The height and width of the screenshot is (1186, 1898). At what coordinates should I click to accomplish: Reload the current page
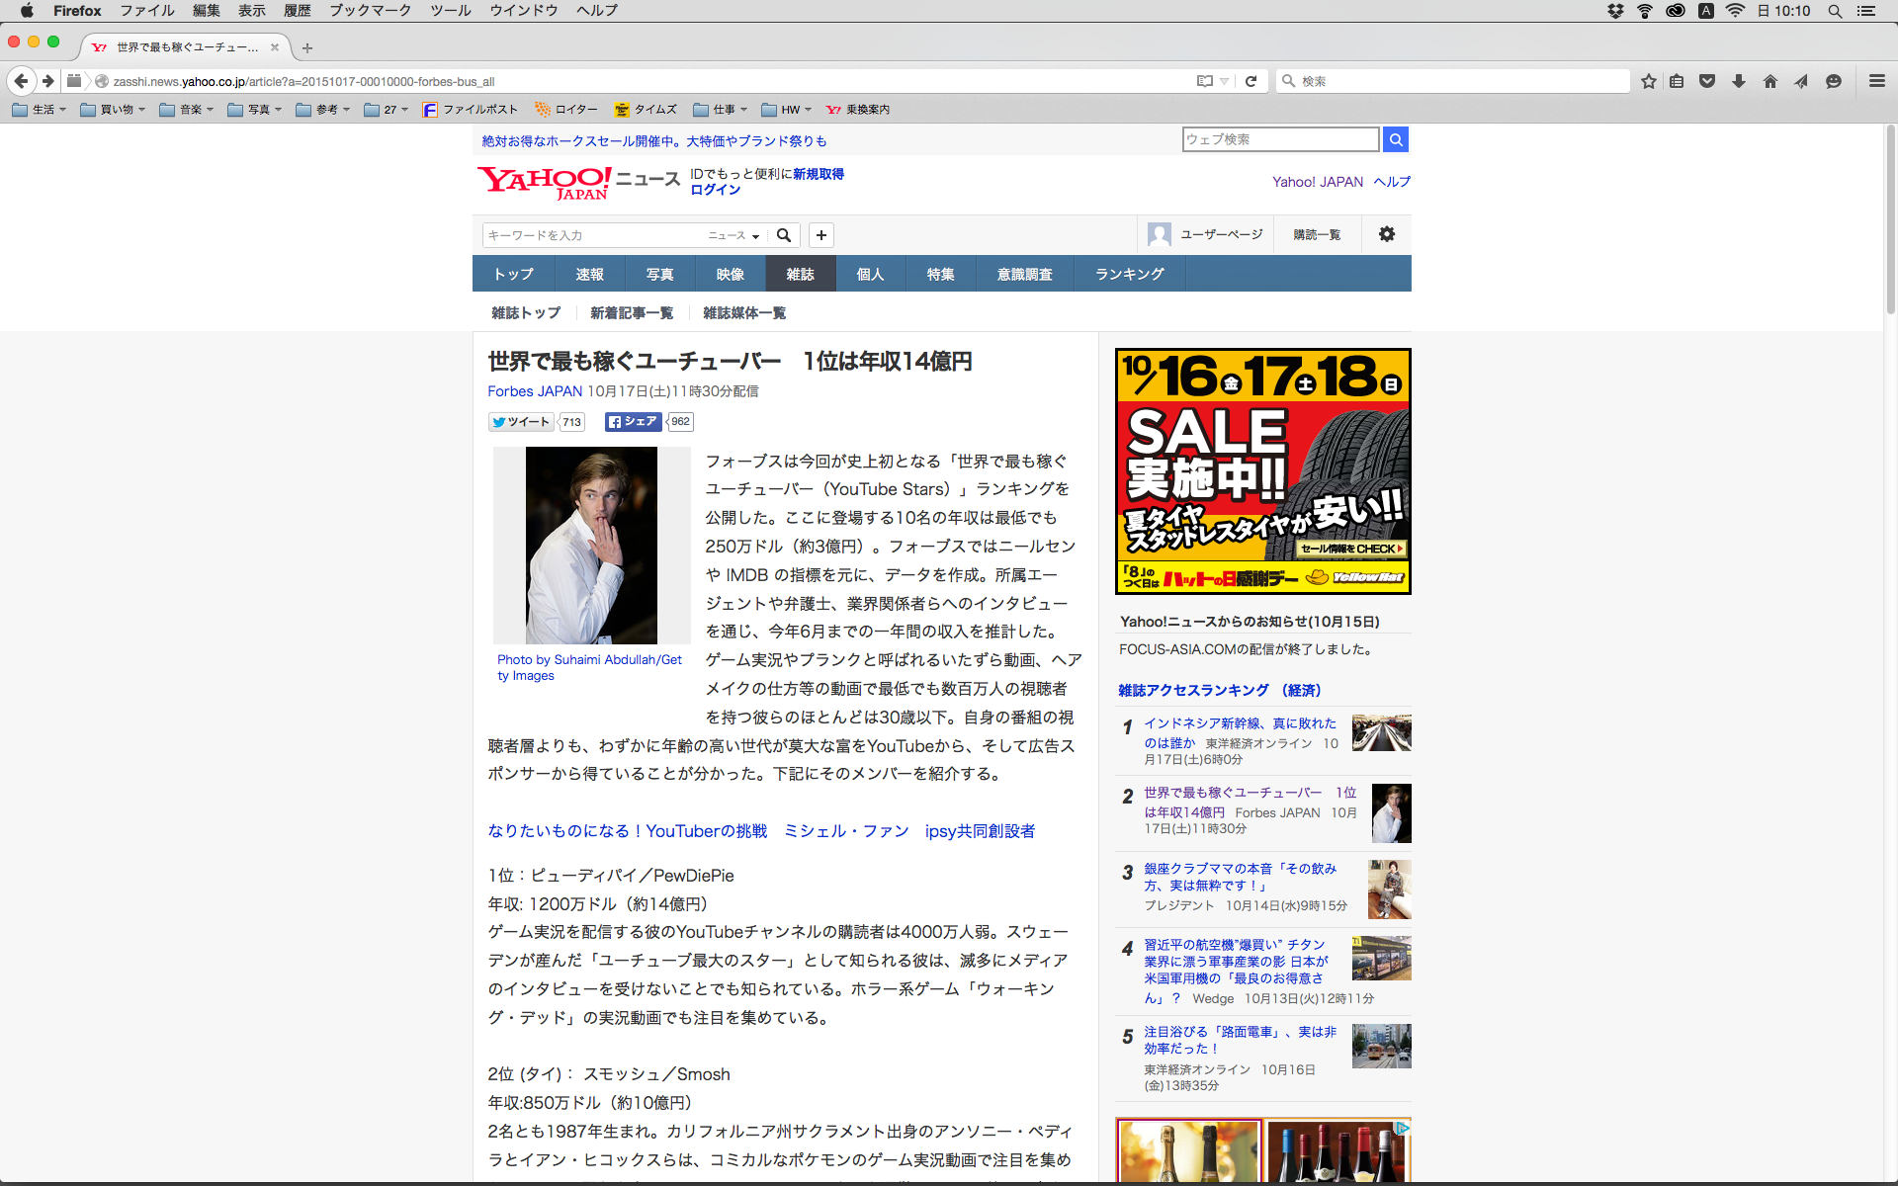tap(1251, 81)
